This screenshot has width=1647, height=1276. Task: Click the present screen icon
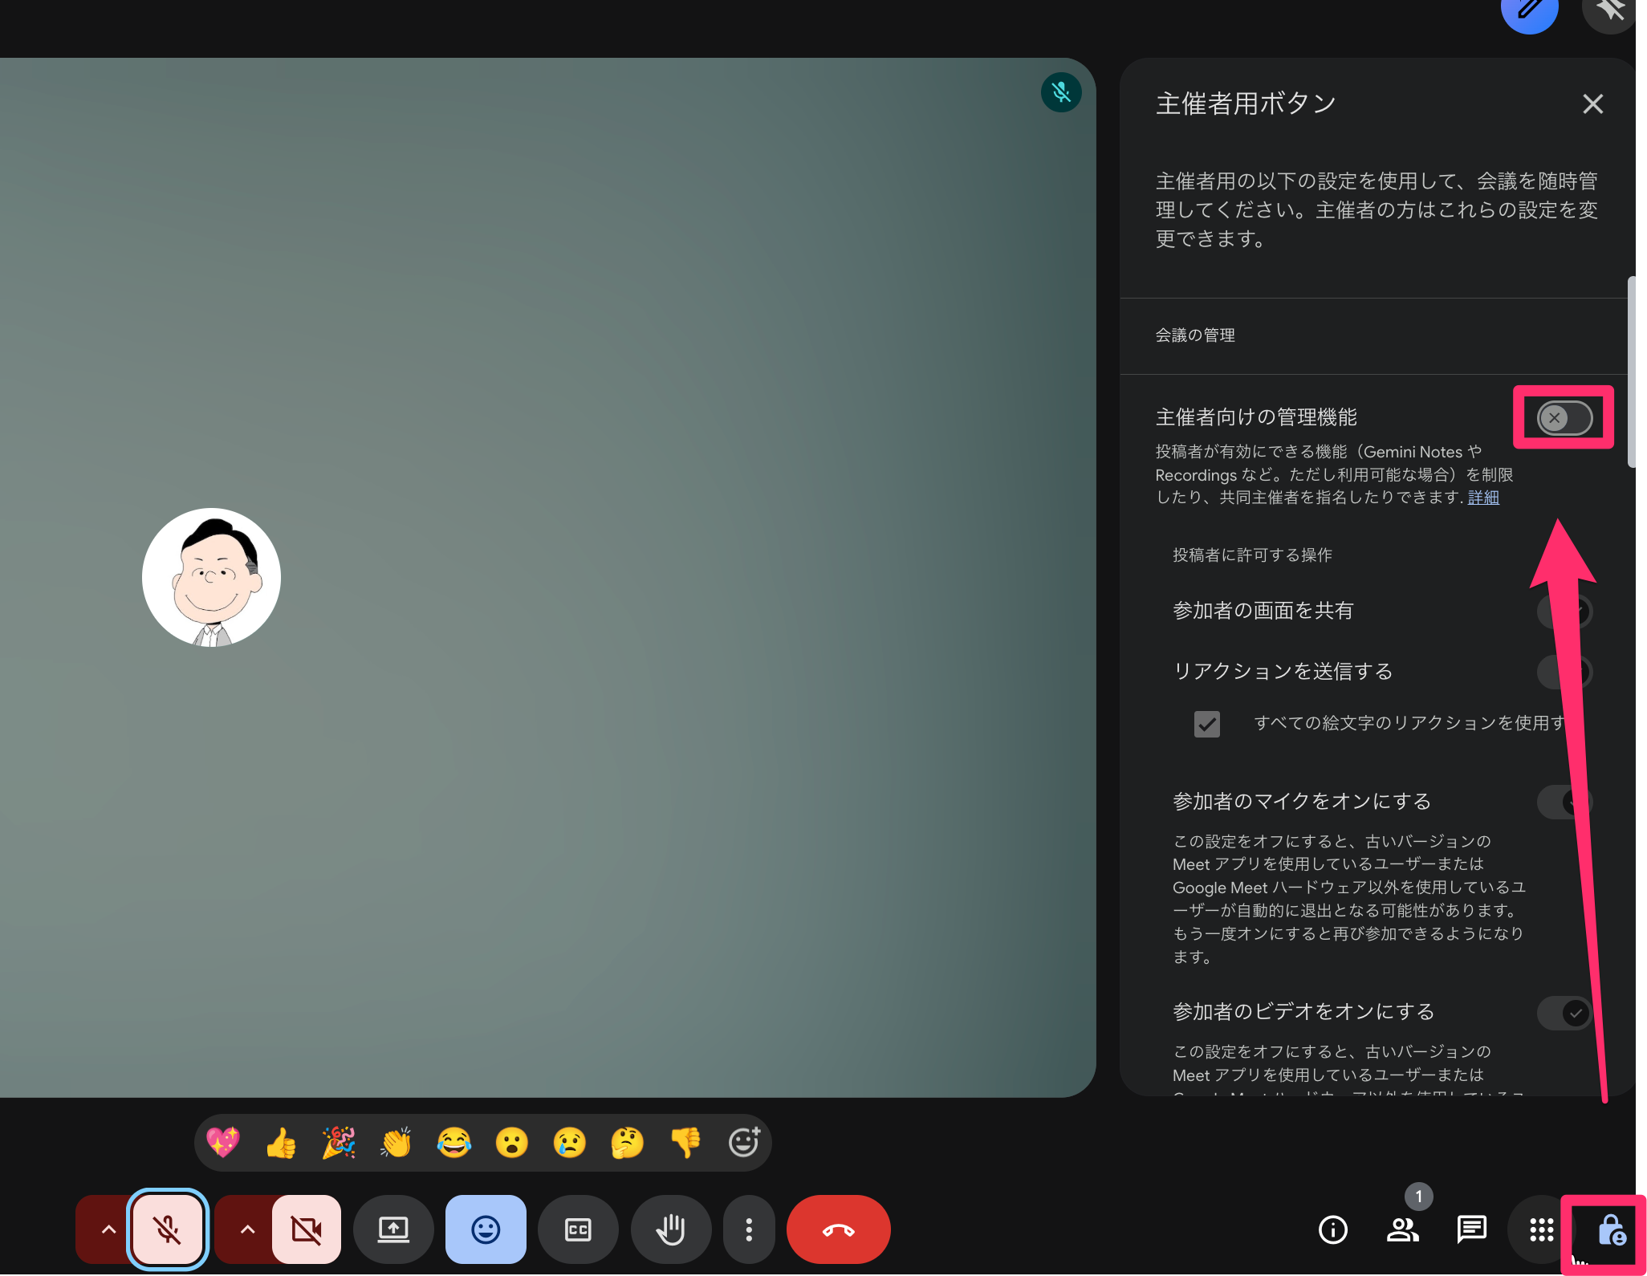pyautogui.click(x=392, y=1229)
